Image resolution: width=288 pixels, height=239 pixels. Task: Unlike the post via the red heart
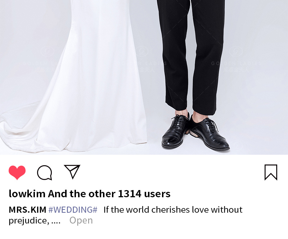(x=17, y=172)
